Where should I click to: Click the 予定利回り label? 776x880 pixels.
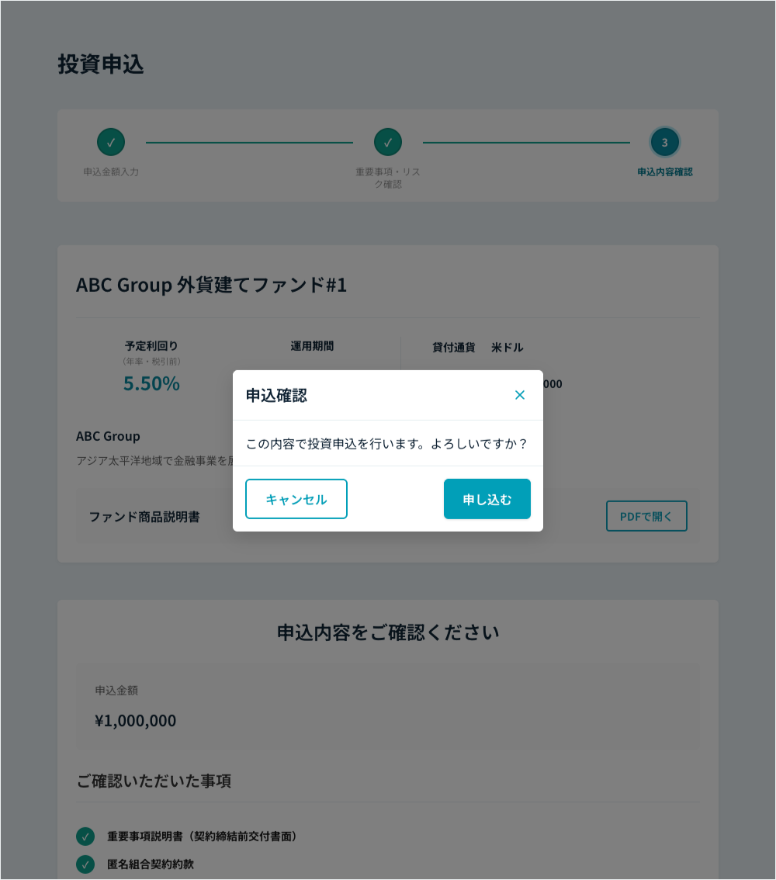tap(151, 346)
